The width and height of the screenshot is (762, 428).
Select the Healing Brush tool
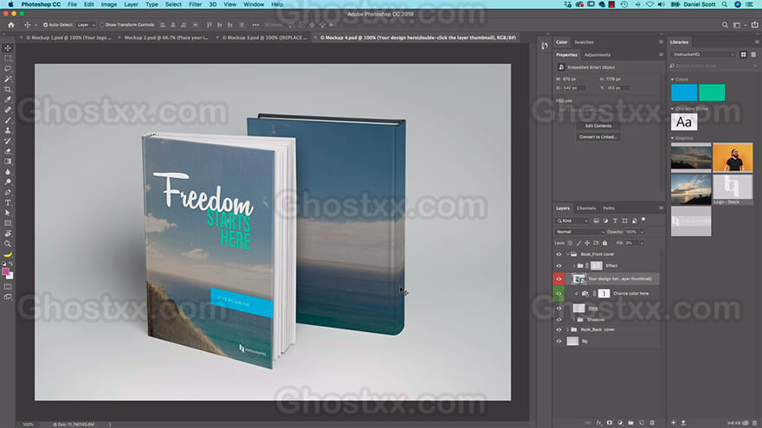tap(8, 110)
